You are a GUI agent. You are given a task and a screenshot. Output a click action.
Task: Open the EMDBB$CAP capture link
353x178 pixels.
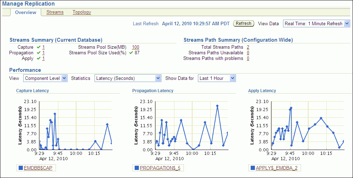click(38, 168)
